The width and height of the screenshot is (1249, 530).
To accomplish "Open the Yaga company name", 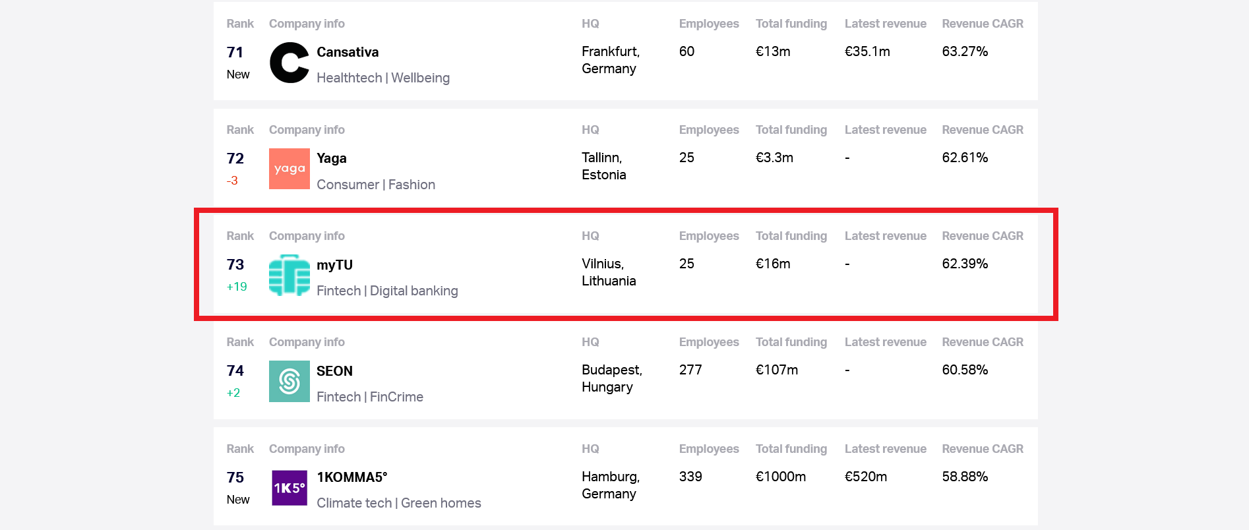I will click(331, 158).
